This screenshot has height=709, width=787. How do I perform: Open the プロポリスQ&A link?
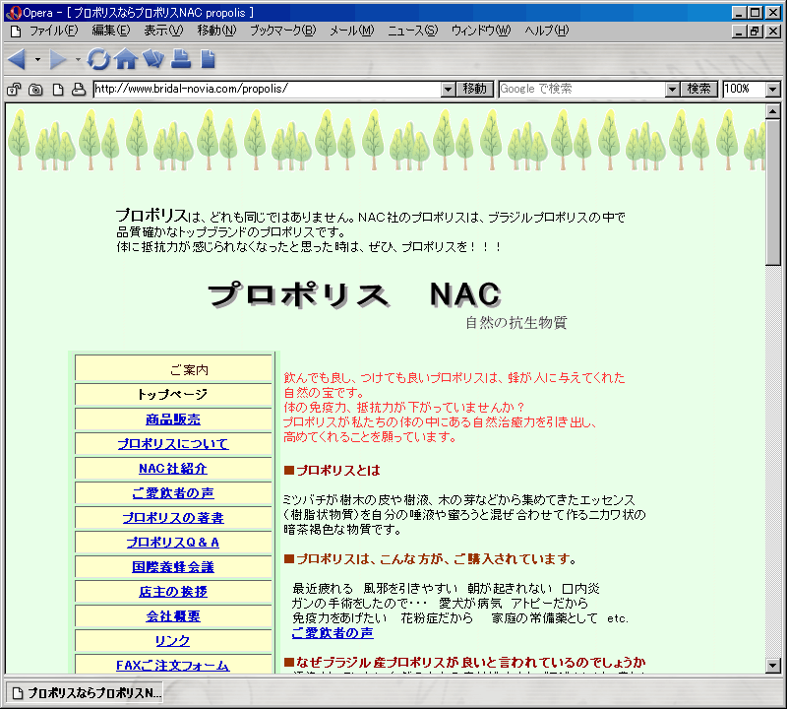coord(173,543)
